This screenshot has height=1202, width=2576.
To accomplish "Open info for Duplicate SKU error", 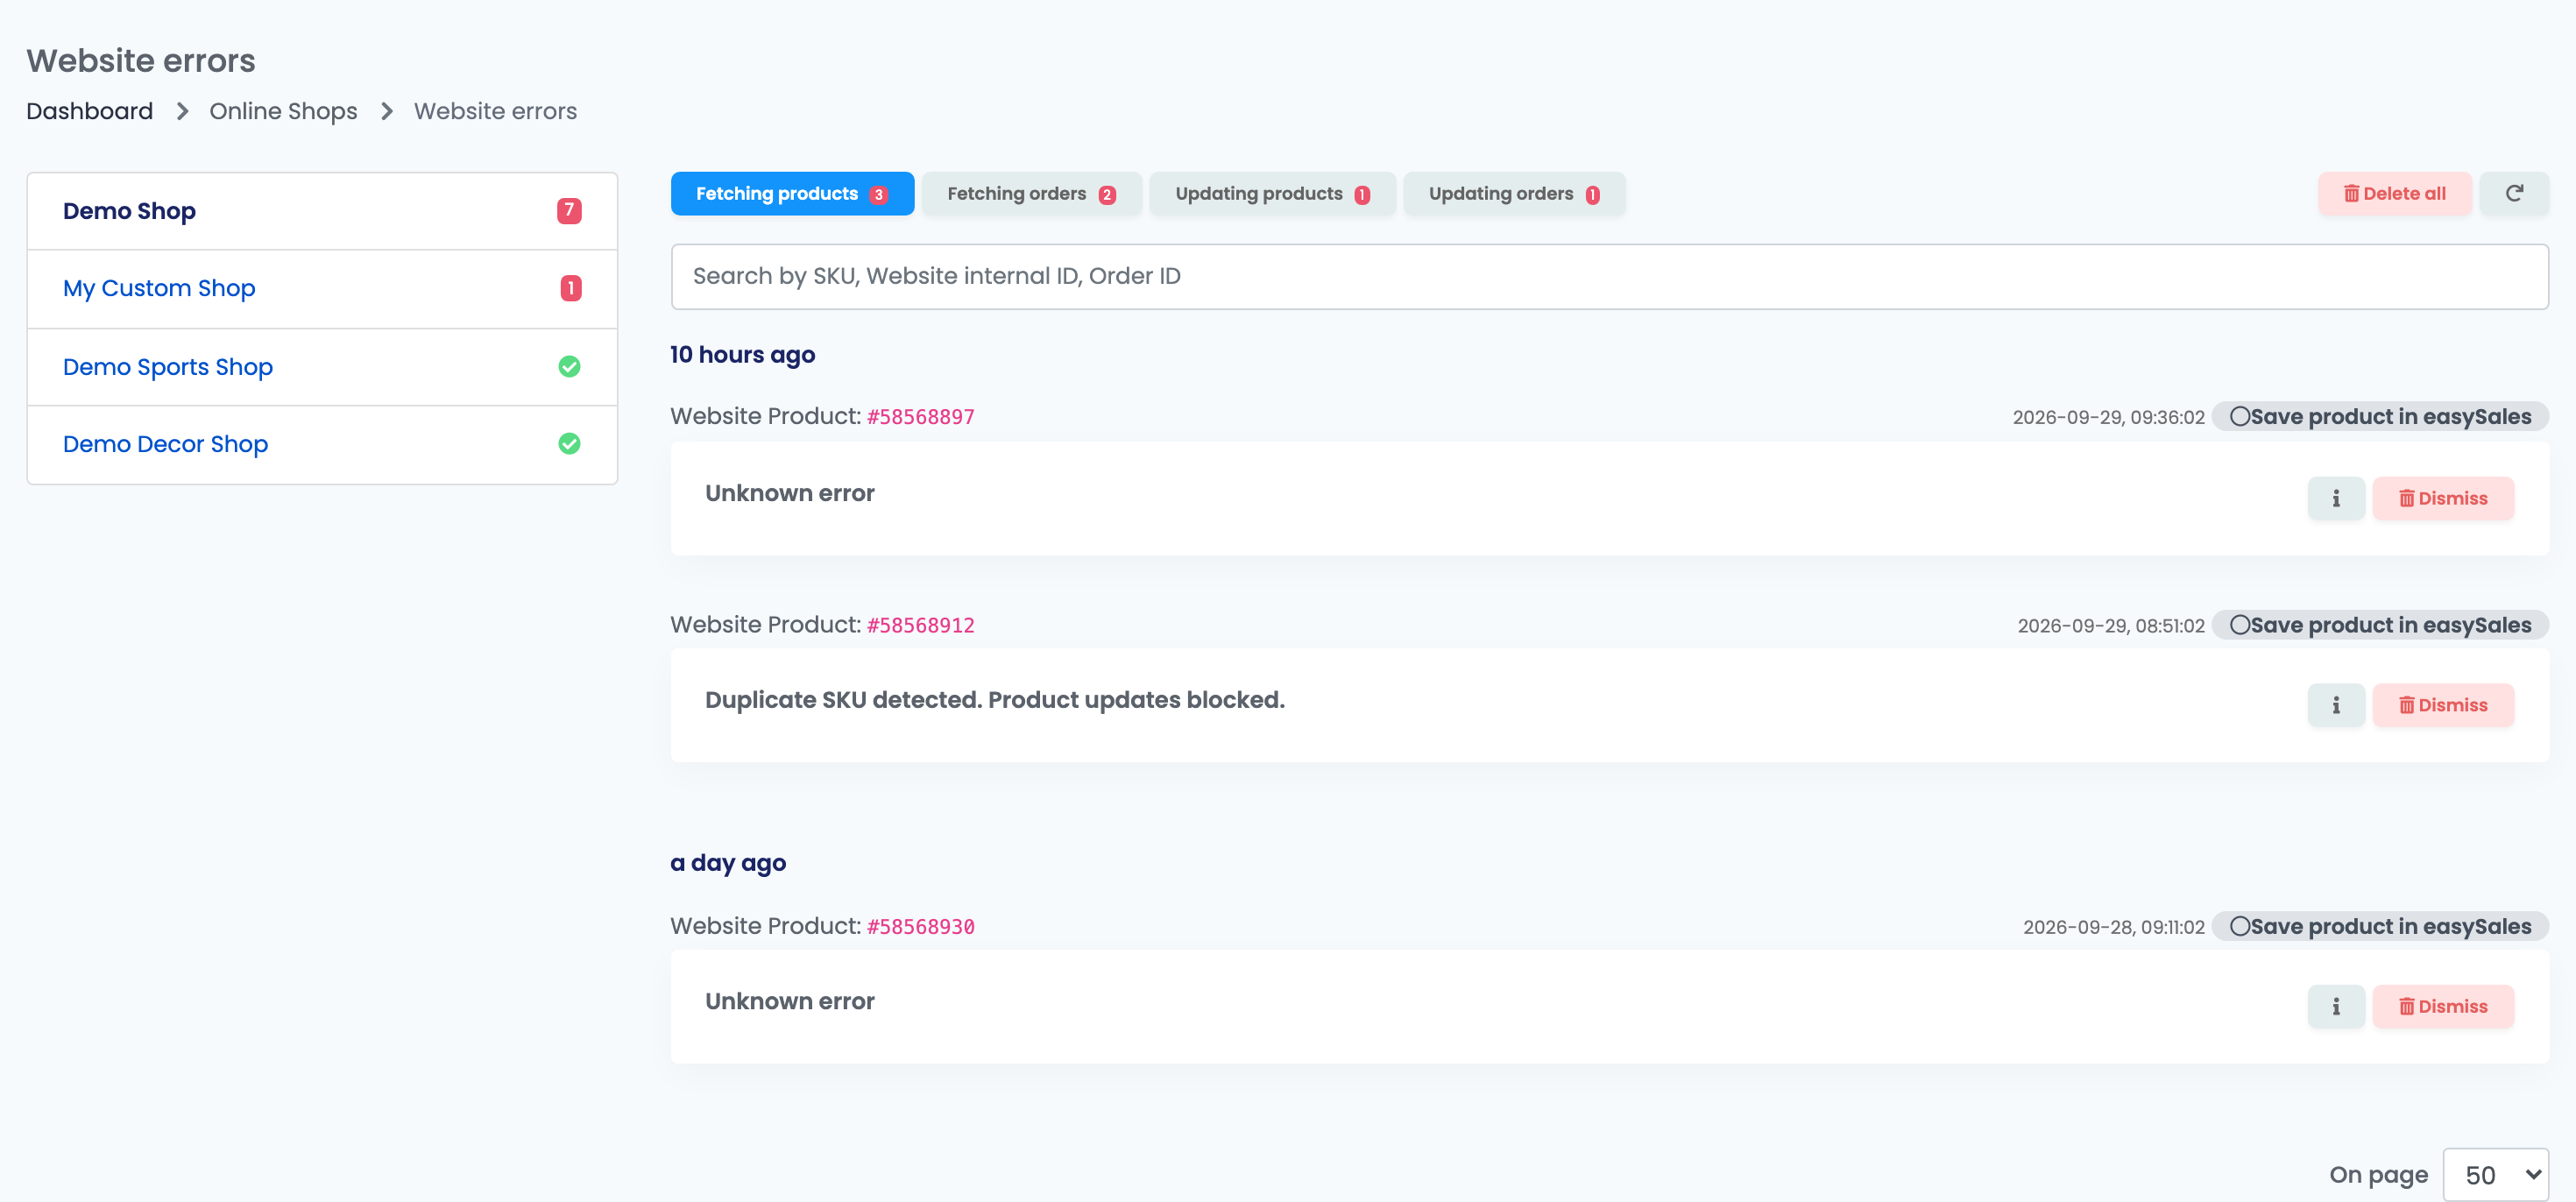I will tap(2336, 705).
